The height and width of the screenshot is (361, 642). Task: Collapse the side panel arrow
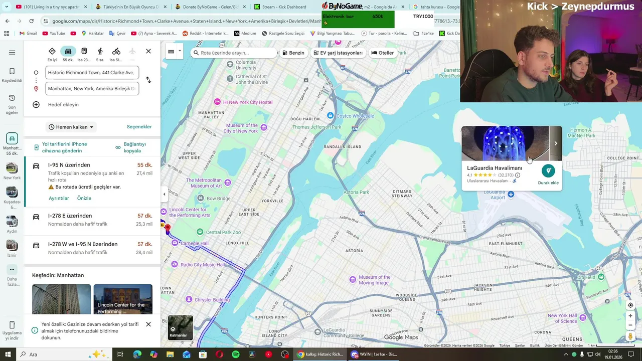[x=164, y=195]
